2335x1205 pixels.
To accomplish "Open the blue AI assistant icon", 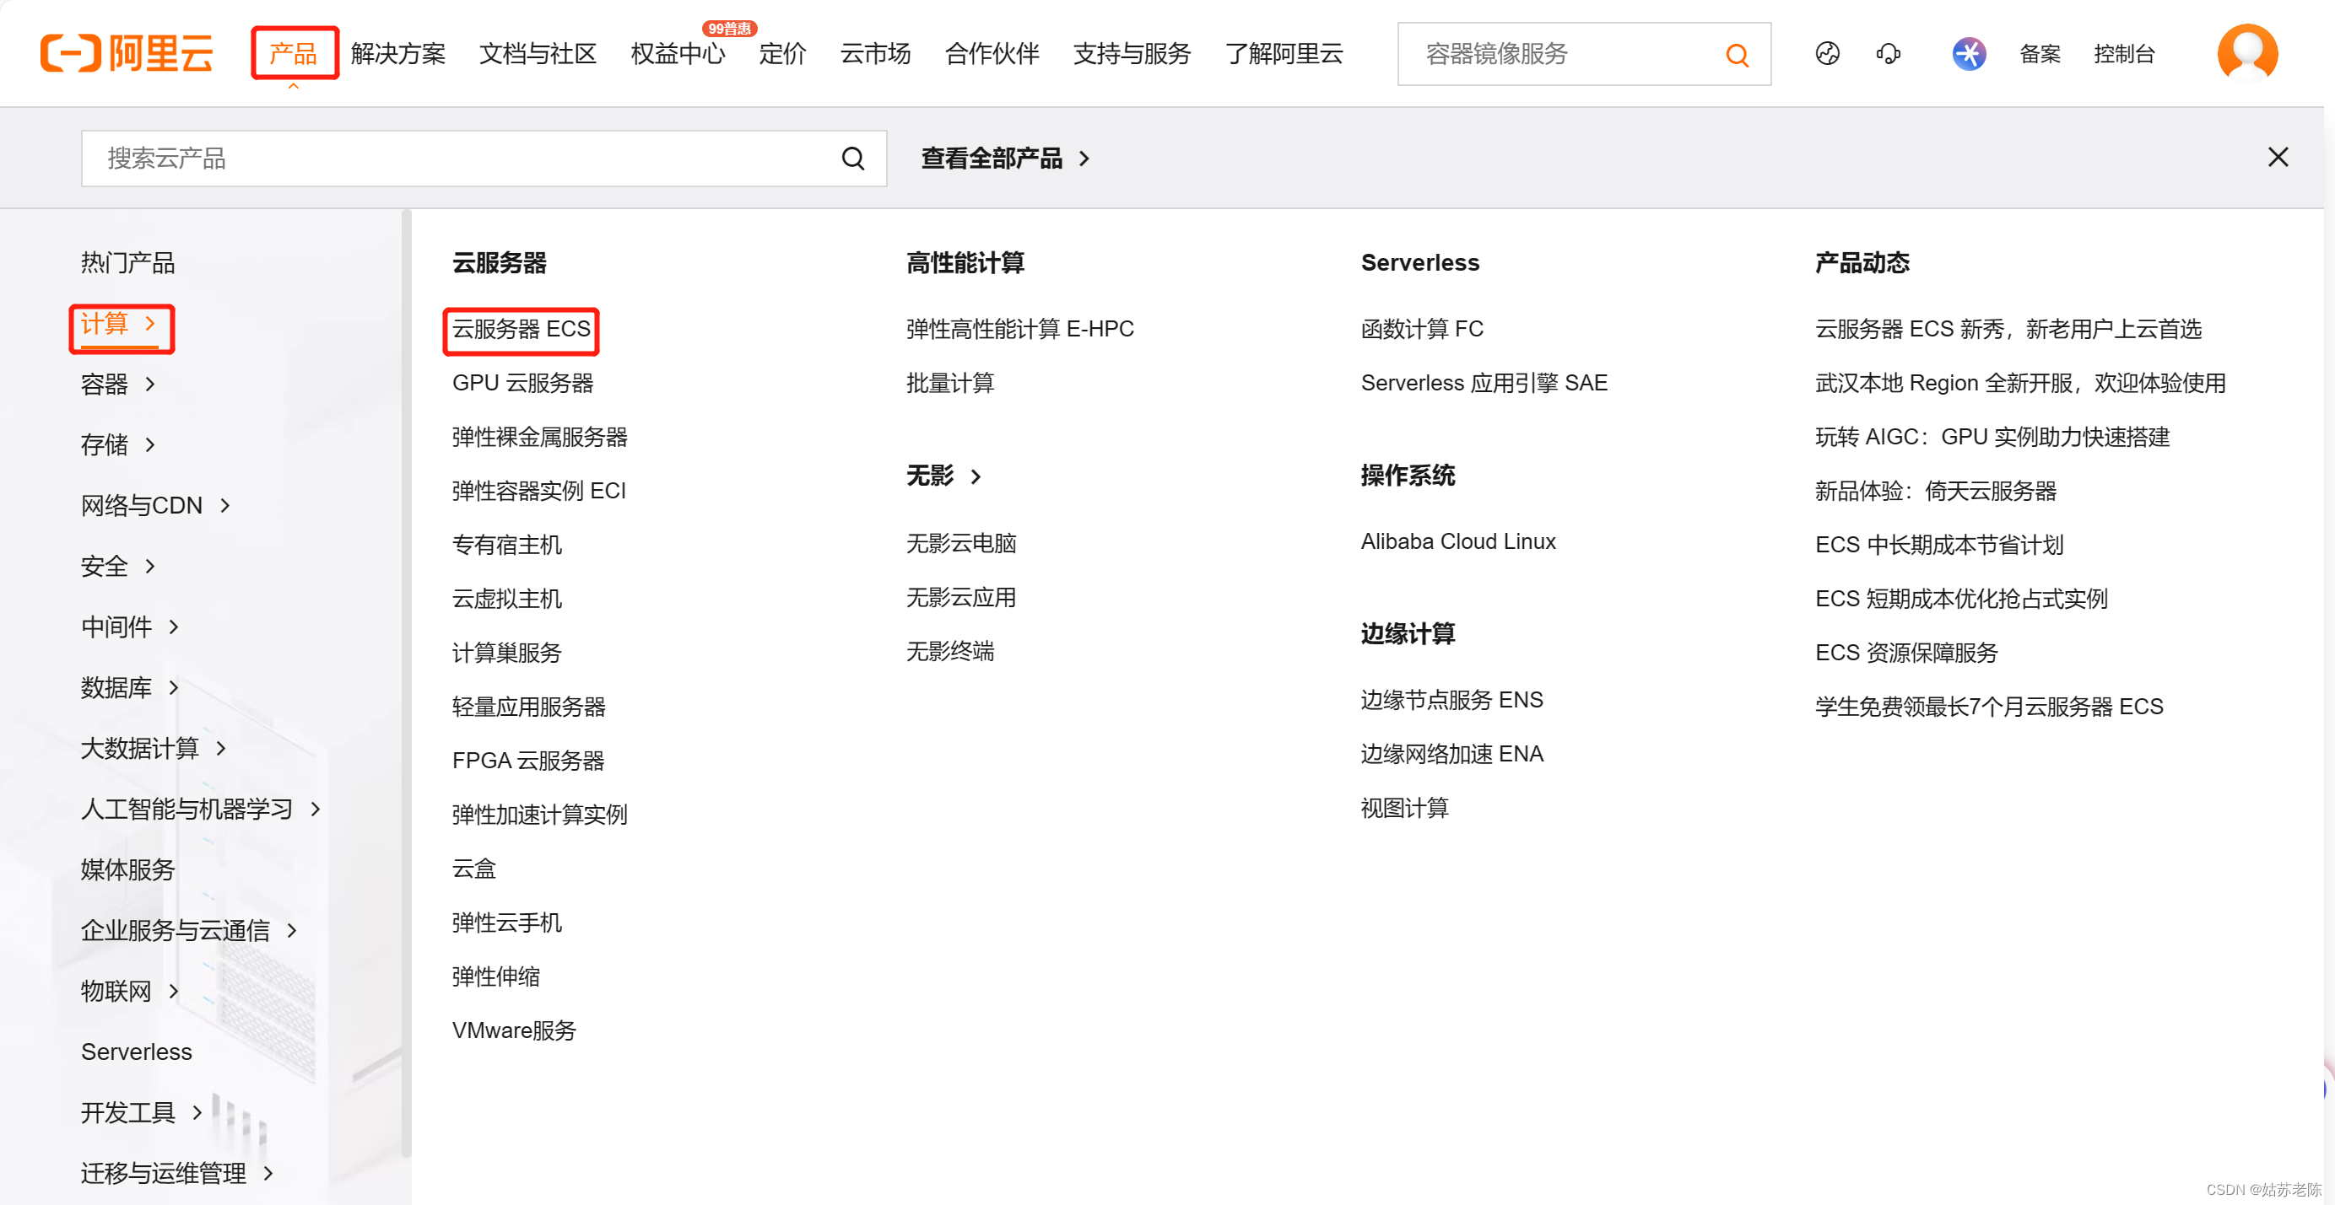I will click(x=1969, y=53).
